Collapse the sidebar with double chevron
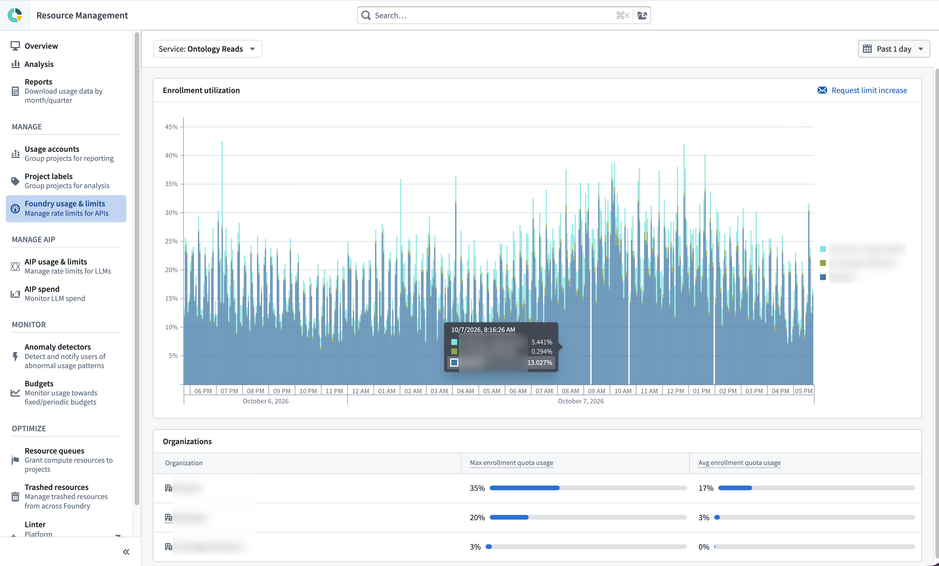 (x=126, y=552)
